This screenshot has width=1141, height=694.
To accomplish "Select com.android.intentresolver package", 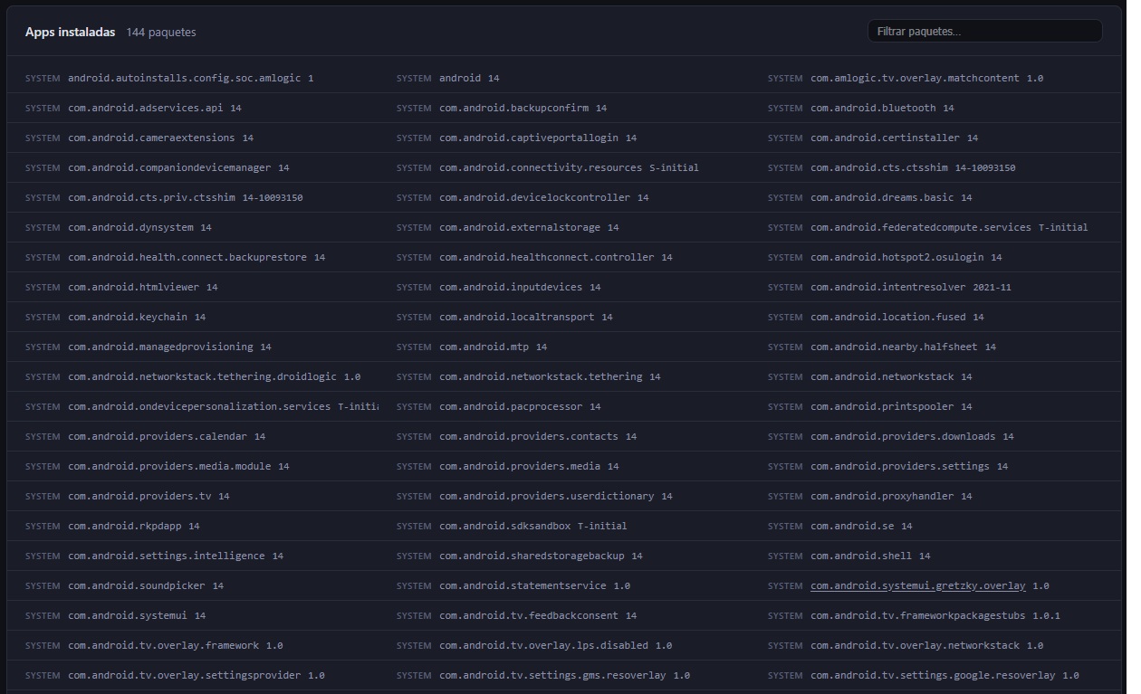I will pos(887,287).
